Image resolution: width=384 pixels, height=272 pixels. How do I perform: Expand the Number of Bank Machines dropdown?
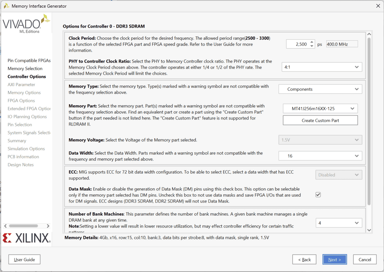click(339, 223)
